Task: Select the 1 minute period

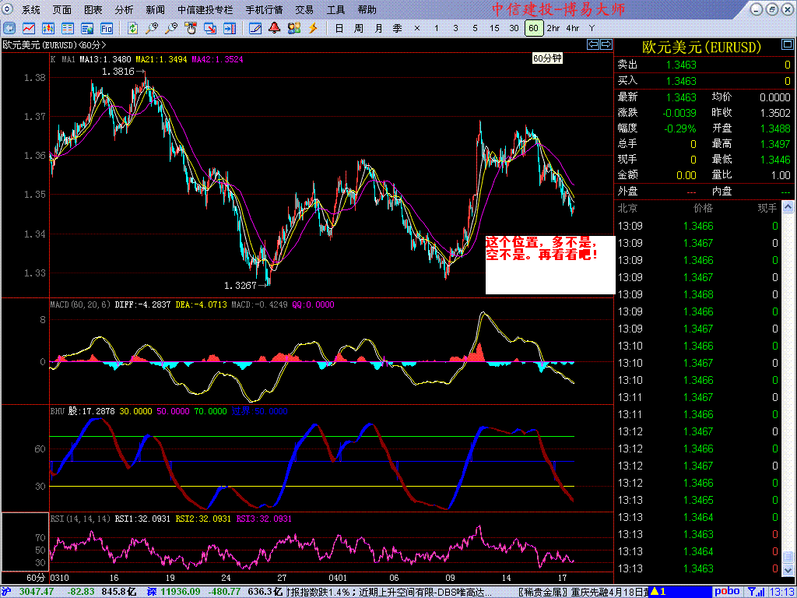Action: tap(436, 29)
